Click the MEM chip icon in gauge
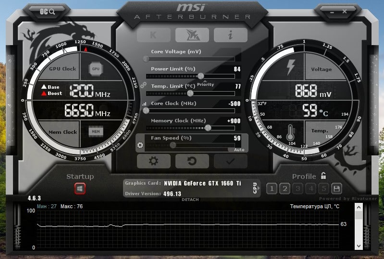 [x=96, y=131]
